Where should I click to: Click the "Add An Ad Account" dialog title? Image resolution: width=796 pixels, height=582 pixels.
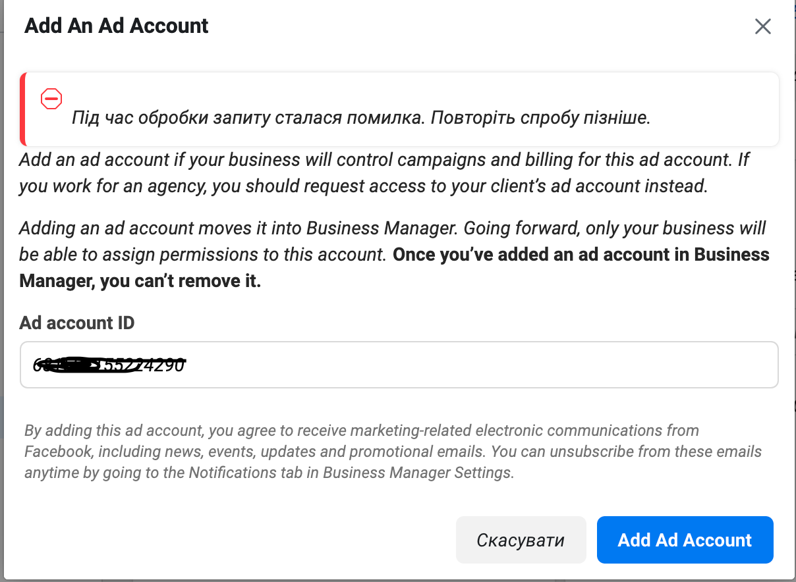117,26
